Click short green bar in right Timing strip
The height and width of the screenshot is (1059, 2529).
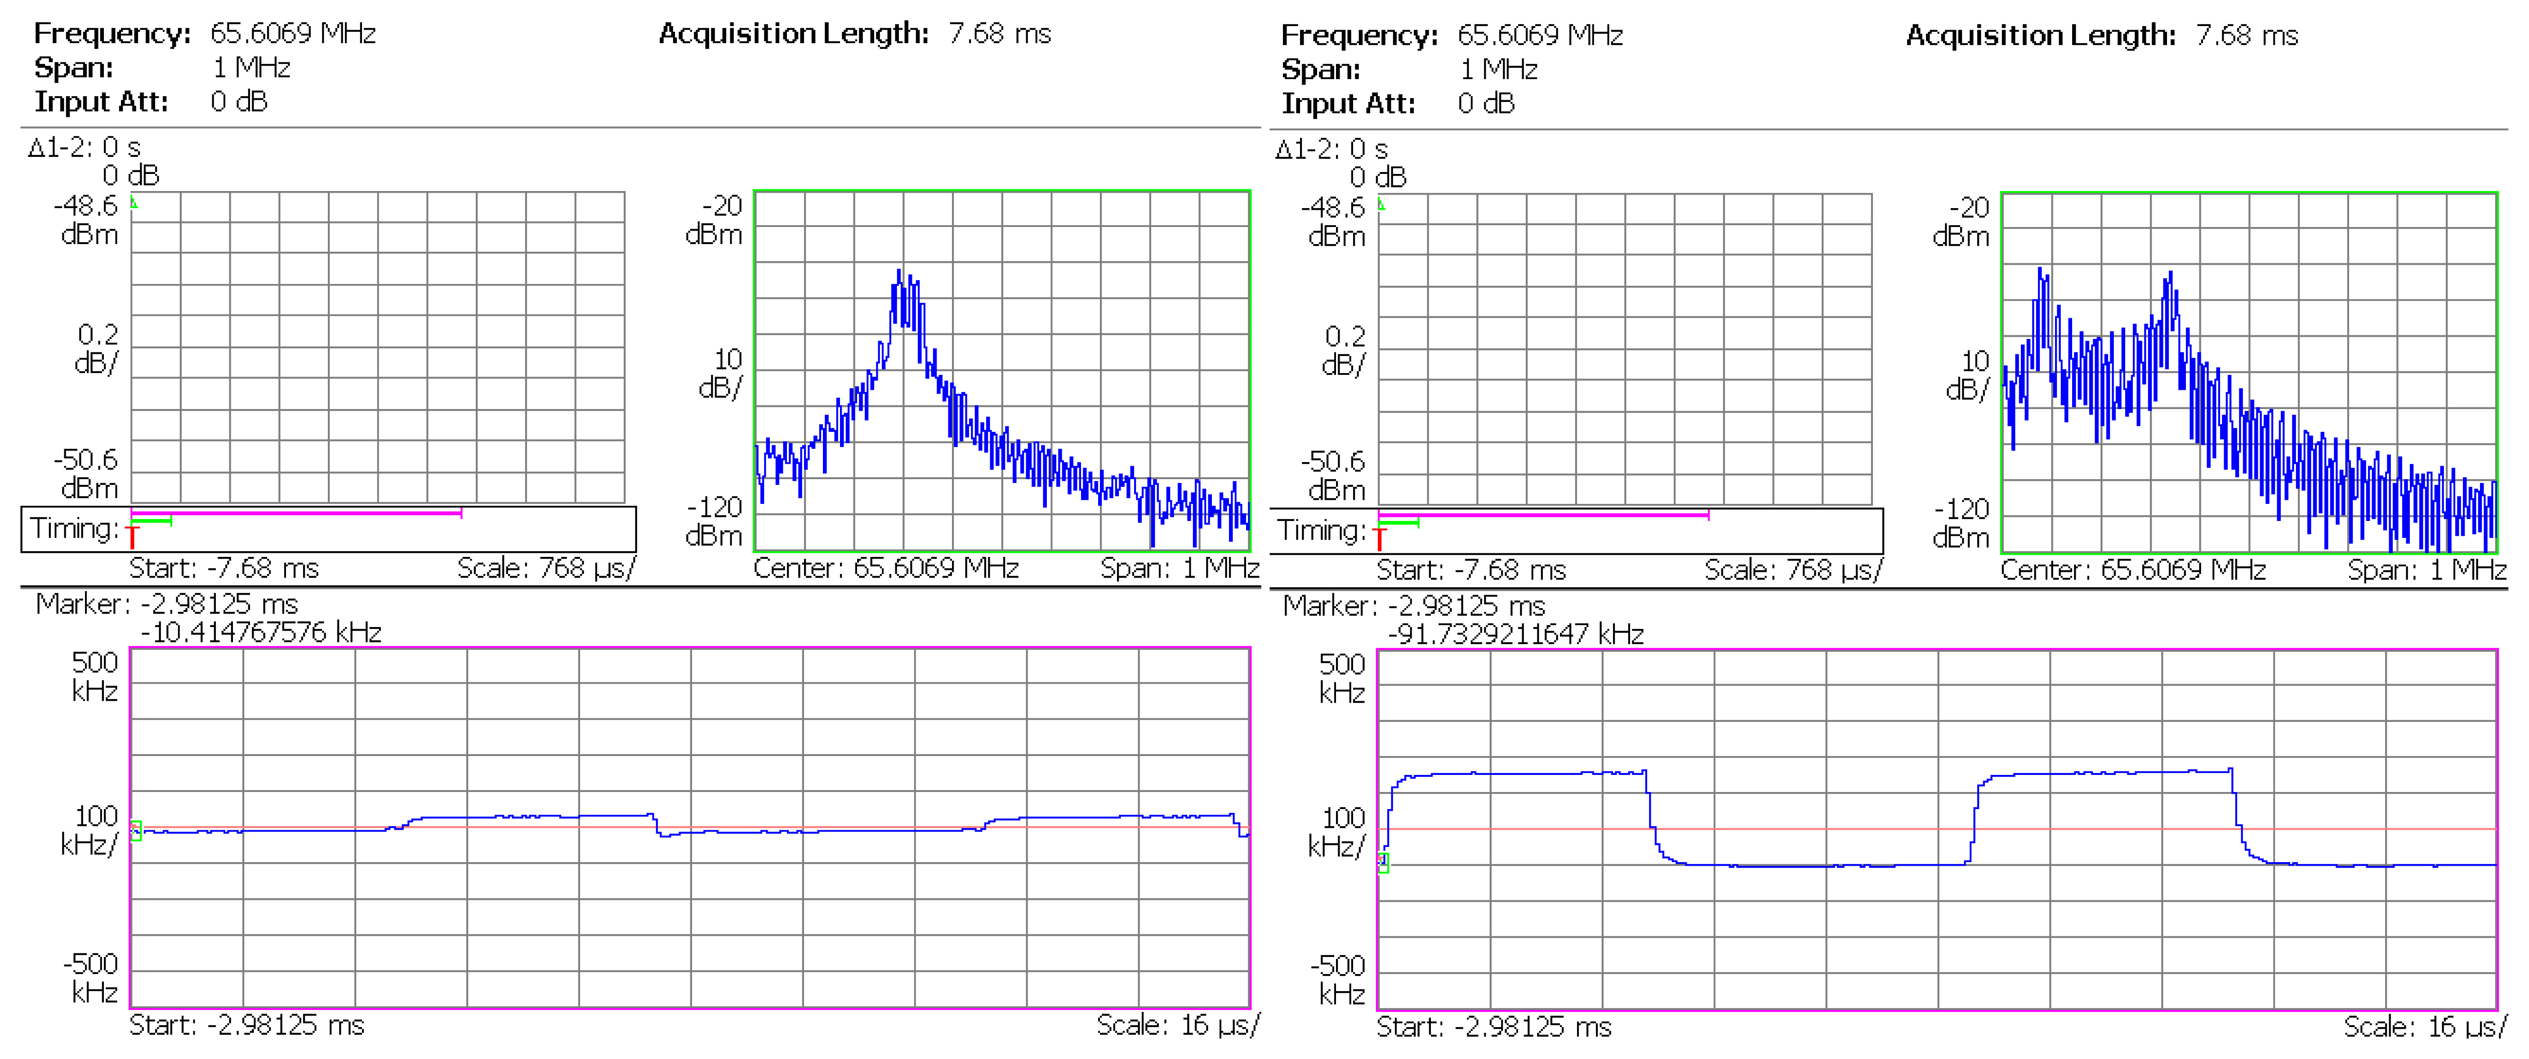pyautogui.click(x=1399, y=523)
